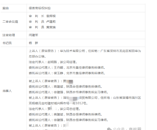
Task: Click the 徐建强 line above the 被上诉人 刘 line
Action: tap(69, 120)
